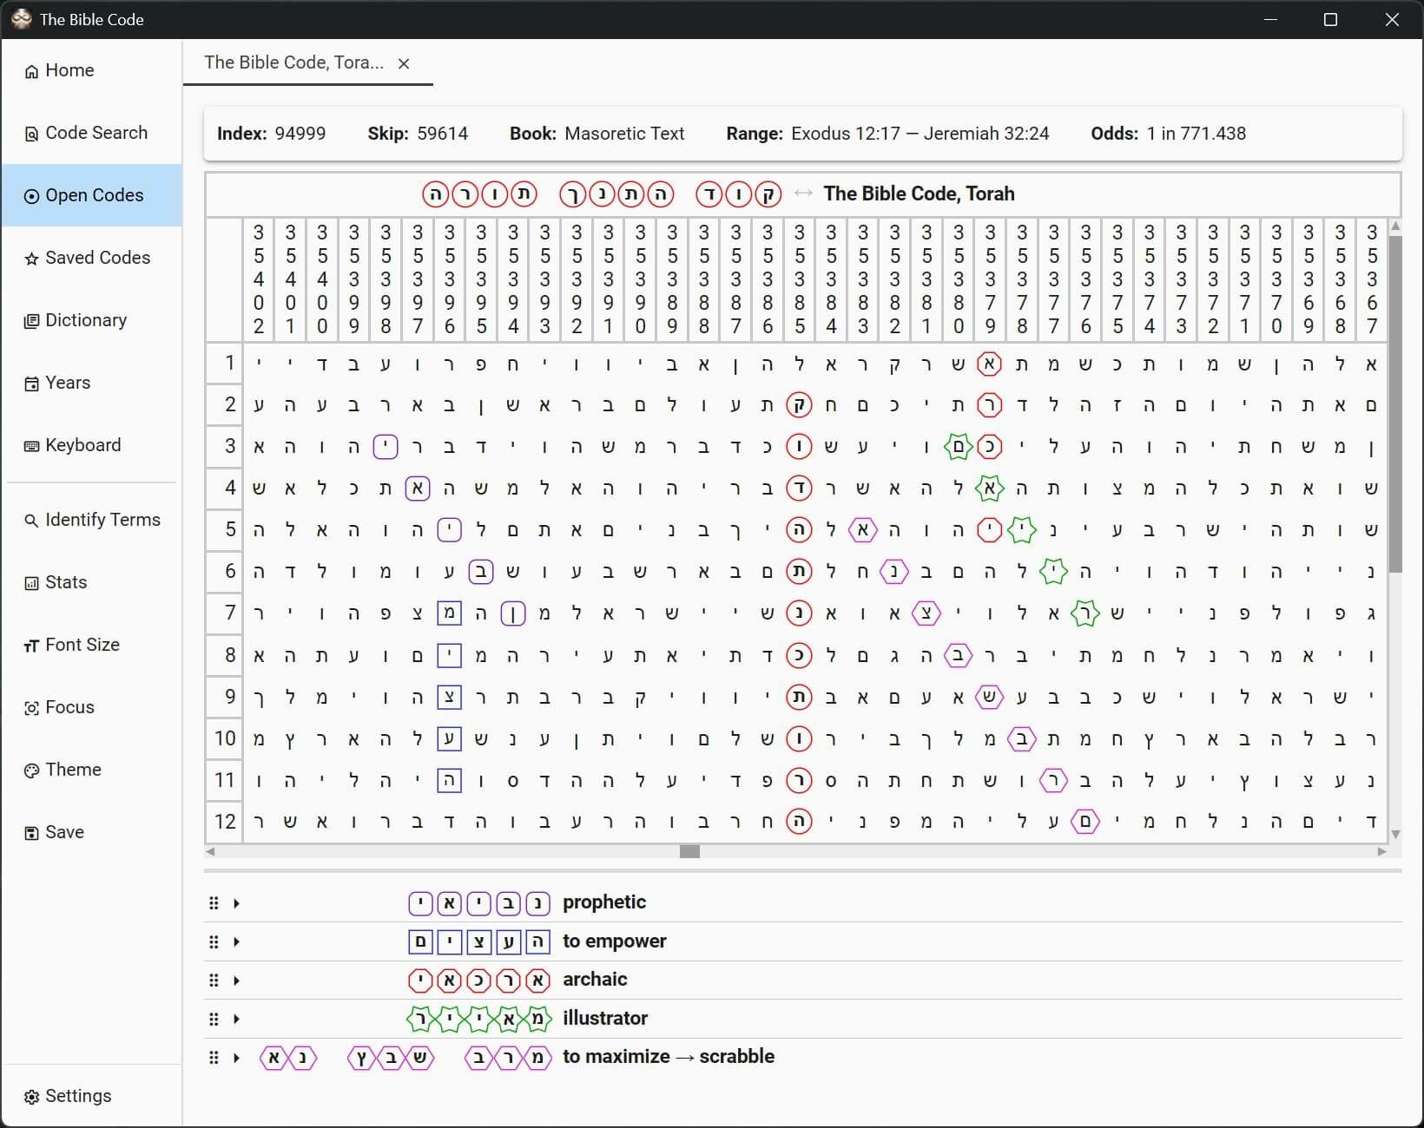Click the Range 'Exodus 12:17 — Jeremiah 32:24'

pyautogui.click(x=920, y=134)
